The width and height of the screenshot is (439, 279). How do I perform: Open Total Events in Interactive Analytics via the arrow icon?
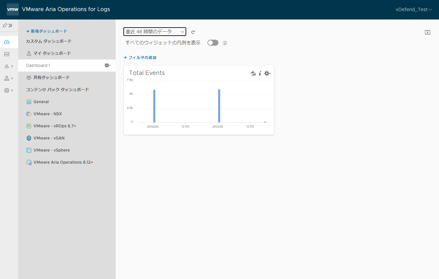tap(253, 73)
